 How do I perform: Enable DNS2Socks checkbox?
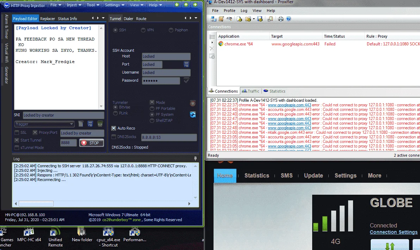click(x=113, y=137)
